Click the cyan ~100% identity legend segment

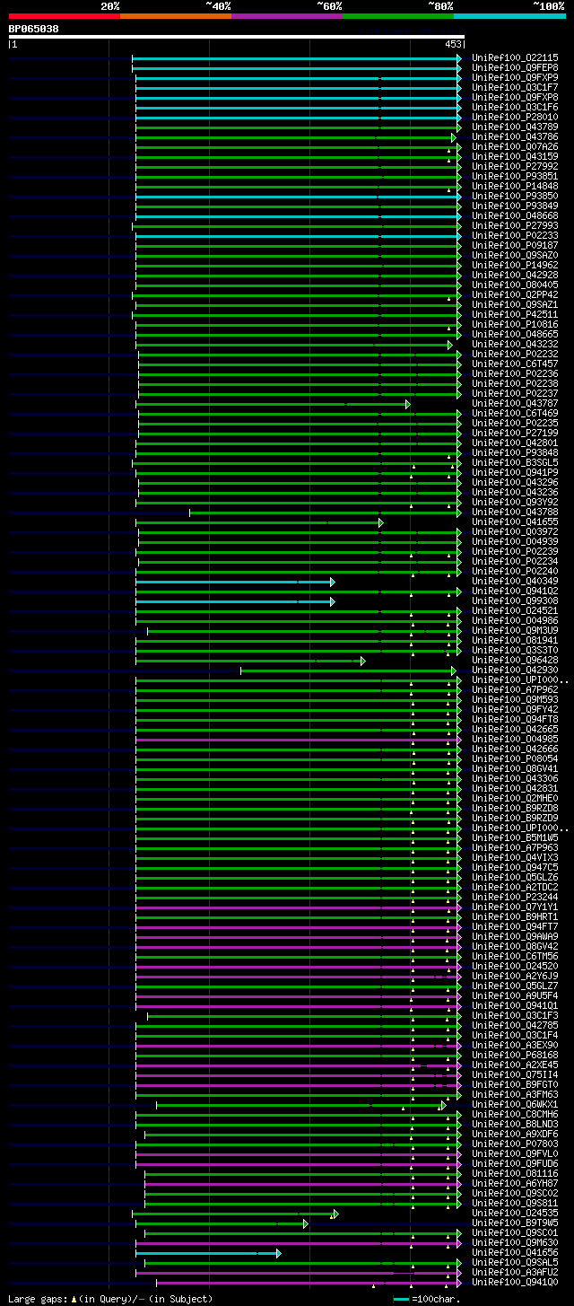click(x=509, y=15)
